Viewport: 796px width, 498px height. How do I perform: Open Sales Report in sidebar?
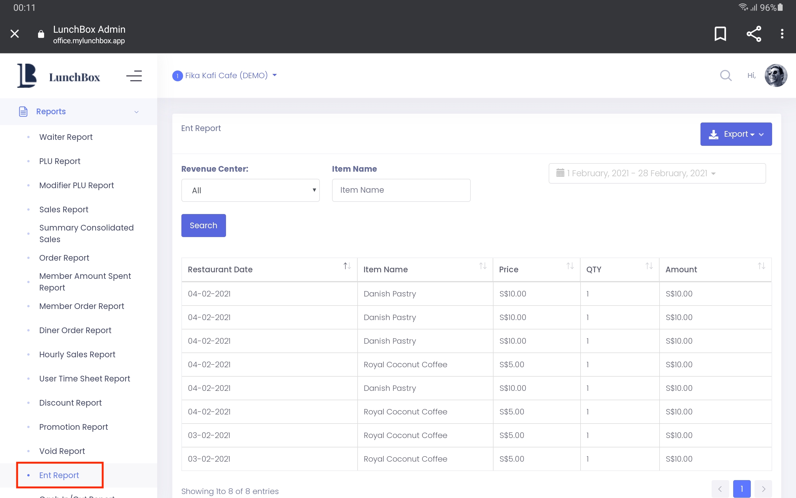click(64, 209)
